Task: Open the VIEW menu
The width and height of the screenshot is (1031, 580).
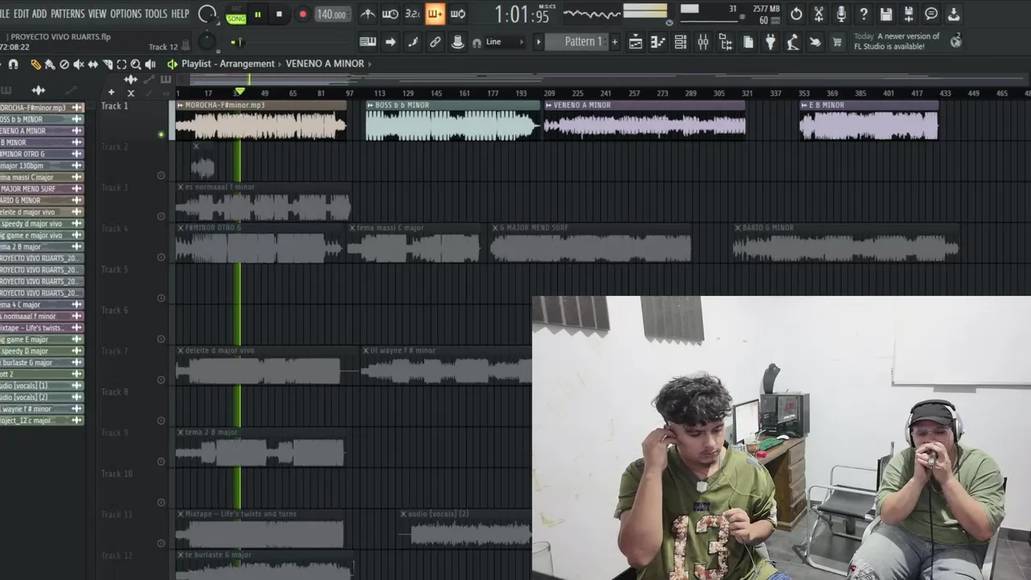Action: 97,14
